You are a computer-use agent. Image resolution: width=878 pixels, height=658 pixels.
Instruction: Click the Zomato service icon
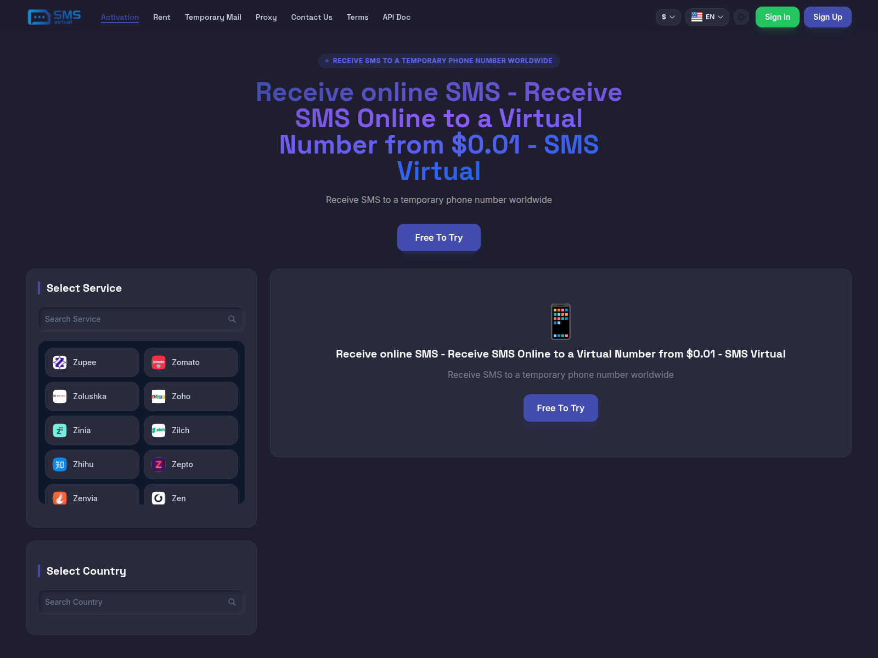pos(159,362)
